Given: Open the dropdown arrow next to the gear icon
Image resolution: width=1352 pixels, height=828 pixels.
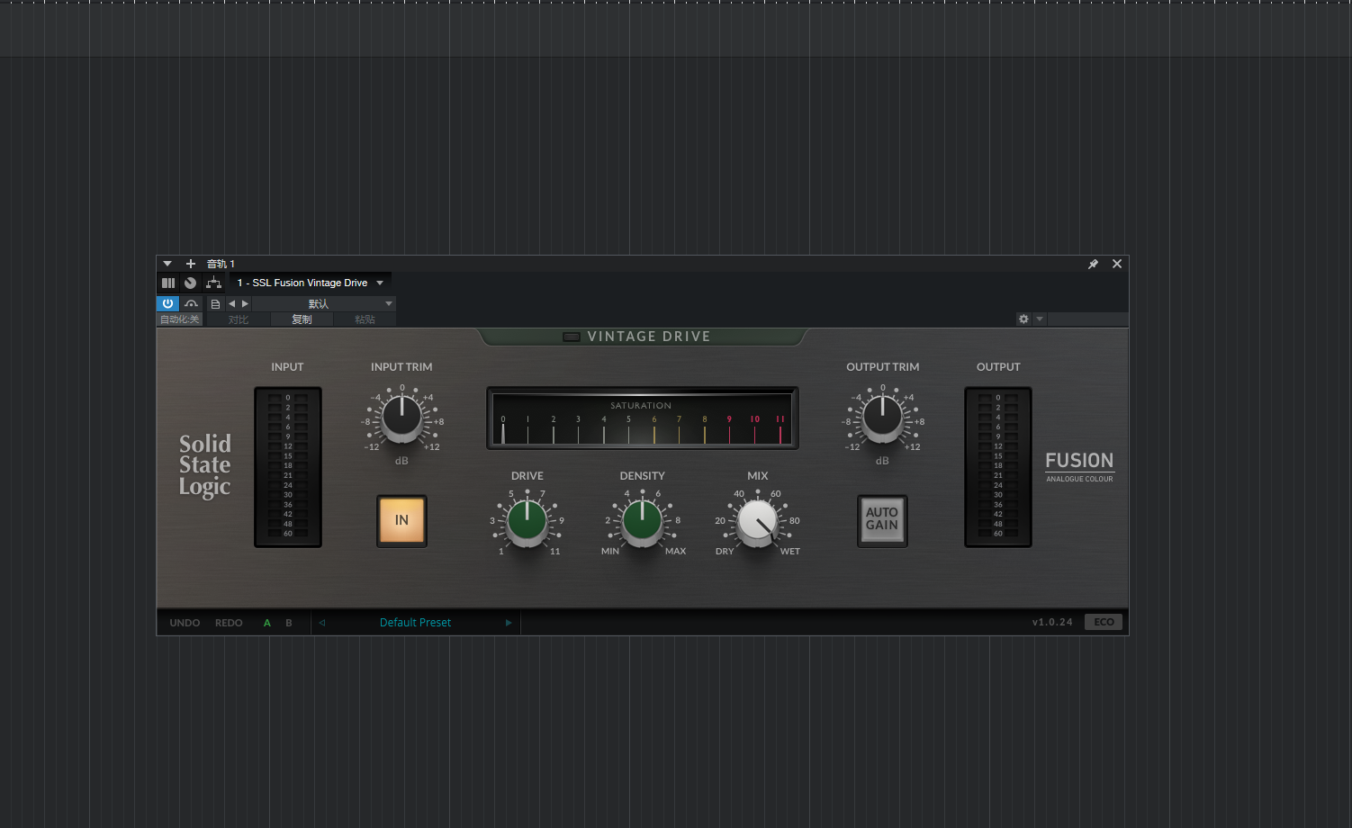Looking at the screenshot, I should click(x=1039, y=319).
